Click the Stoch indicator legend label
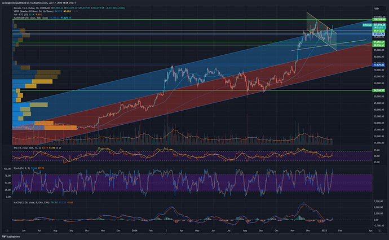 point(19,168)
